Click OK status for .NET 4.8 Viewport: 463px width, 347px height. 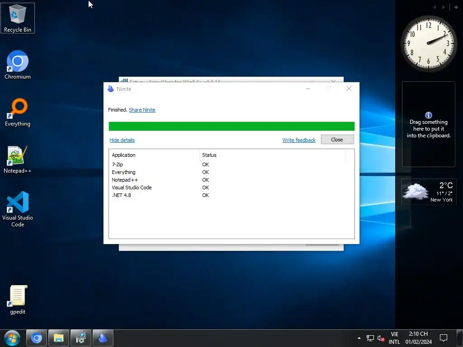[206, 195]
